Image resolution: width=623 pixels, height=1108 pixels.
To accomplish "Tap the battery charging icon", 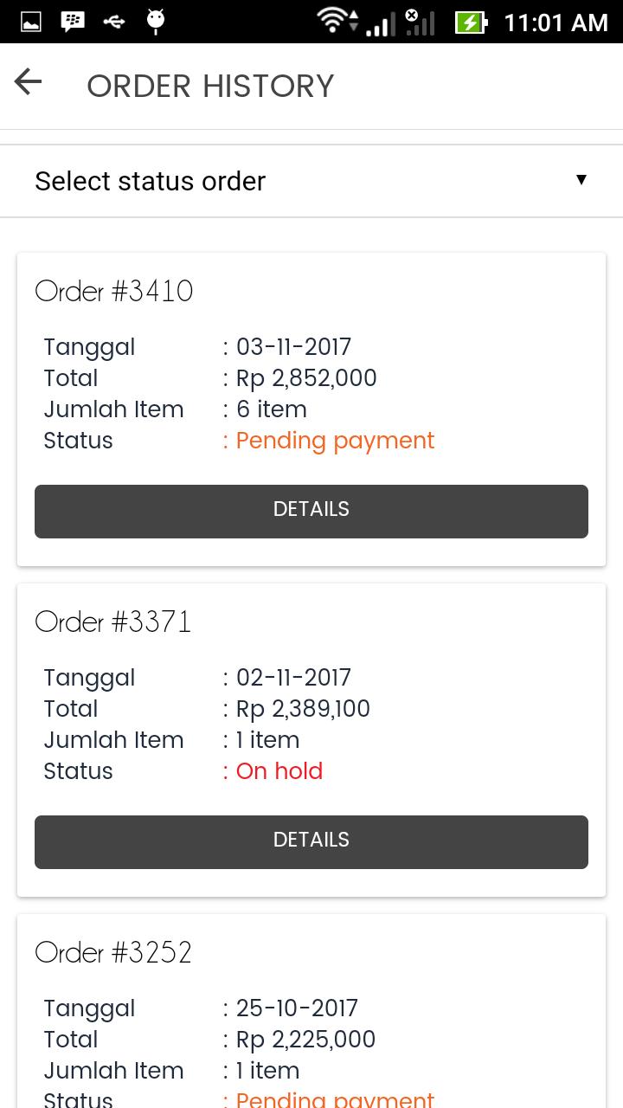I will coord(471,22).
